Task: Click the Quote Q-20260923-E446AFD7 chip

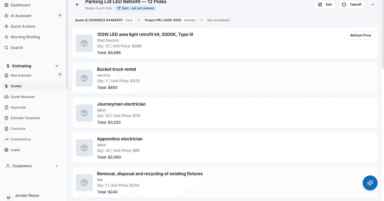Action: pyautogui.click(x=104, y=20)
